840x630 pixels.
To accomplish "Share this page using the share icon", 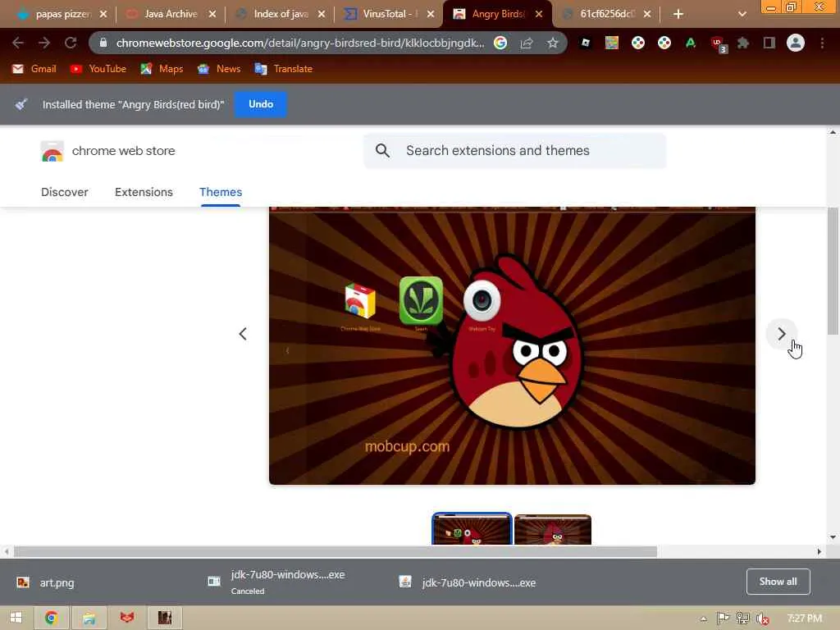I will [526, 43].
